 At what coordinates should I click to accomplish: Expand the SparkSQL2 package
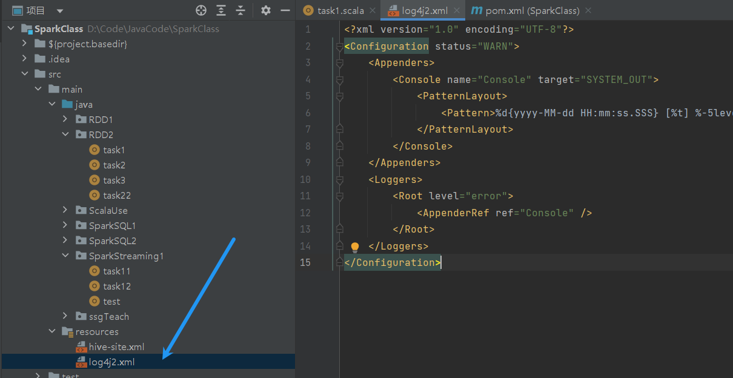click(65, 240)
